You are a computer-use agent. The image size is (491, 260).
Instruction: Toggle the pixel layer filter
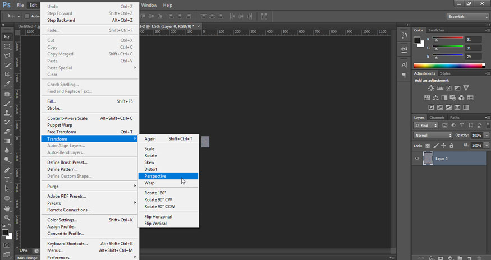click(444, 126)
